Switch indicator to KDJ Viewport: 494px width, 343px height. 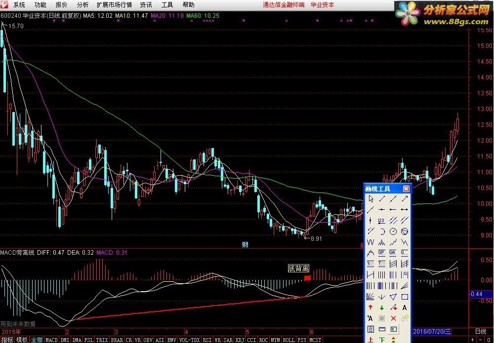[240, 340]
